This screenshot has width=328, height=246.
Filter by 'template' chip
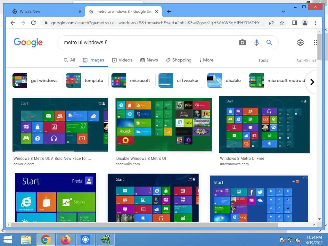coord(87,80)
